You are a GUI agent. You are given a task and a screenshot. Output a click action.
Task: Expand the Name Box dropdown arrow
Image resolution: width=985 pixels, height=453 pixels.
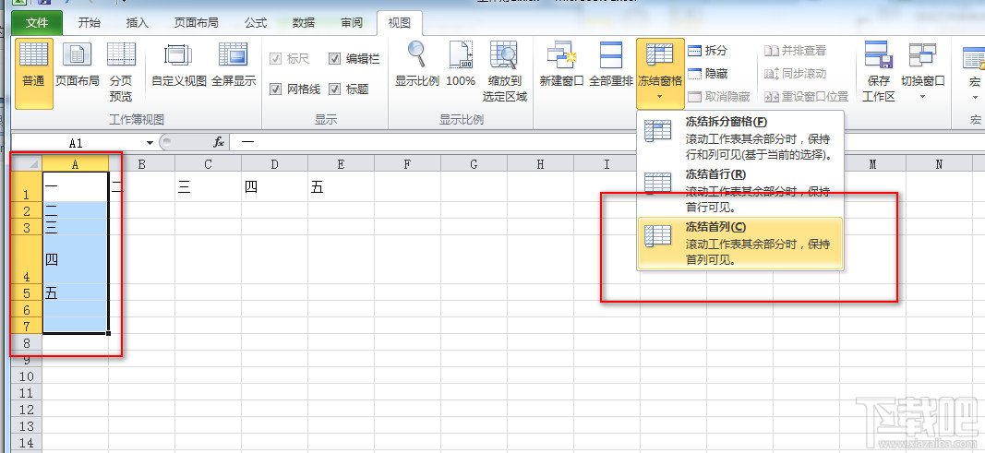(150, 143)
